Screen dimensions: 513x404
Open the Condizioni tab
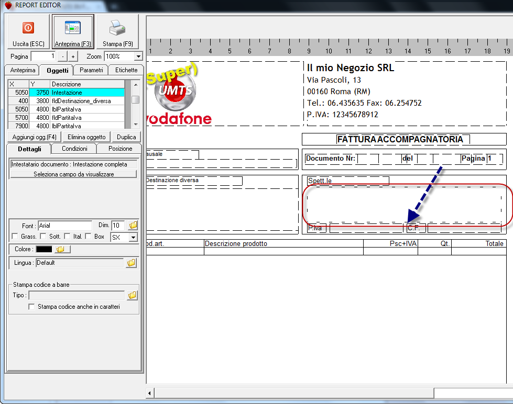74,149
